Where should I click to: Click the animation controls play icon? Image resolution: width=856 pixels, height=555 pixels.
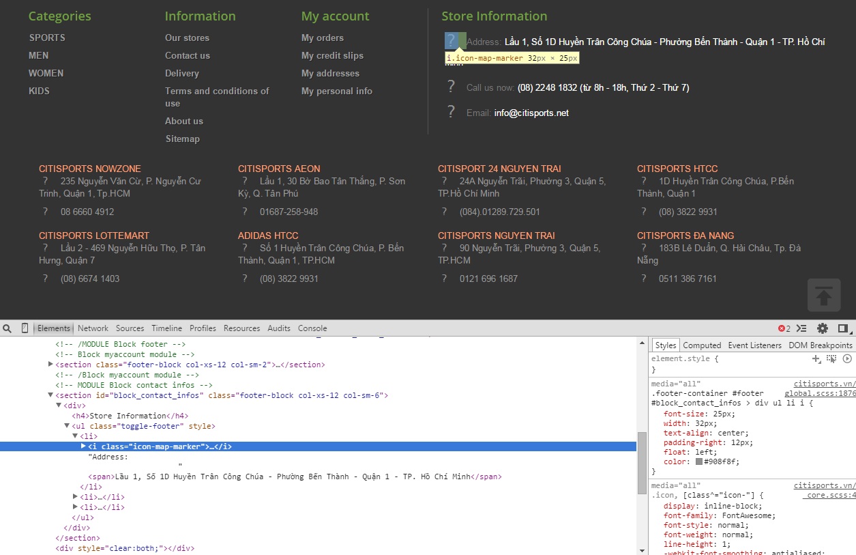[847, 358]
